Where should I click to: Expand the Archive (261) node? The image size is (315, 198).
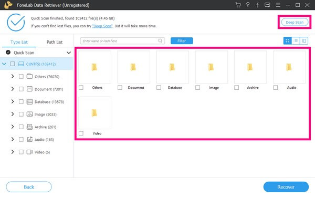coord(13,127)
